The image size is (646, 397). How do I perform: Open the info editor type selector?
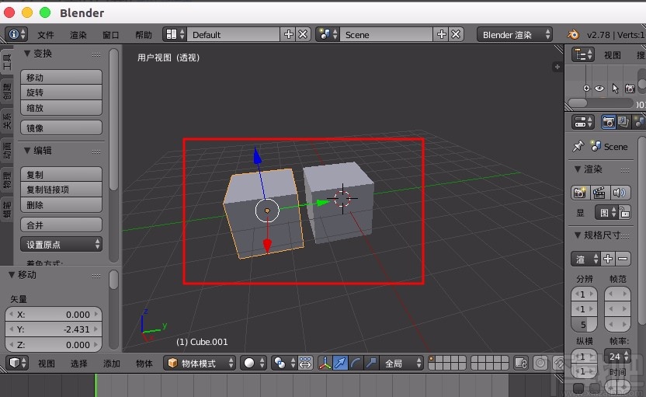click(16, 34)
